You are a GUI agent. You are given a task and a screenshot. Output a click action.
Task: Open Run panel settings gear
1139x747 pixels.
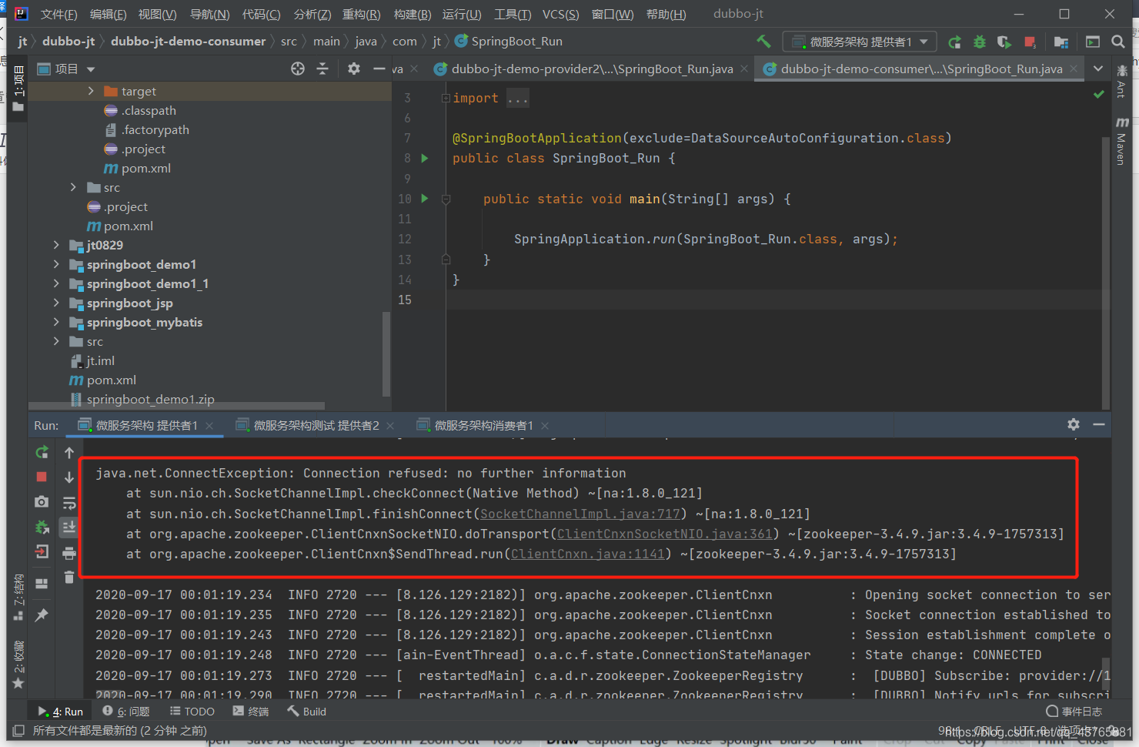[x=1074, y=424]
